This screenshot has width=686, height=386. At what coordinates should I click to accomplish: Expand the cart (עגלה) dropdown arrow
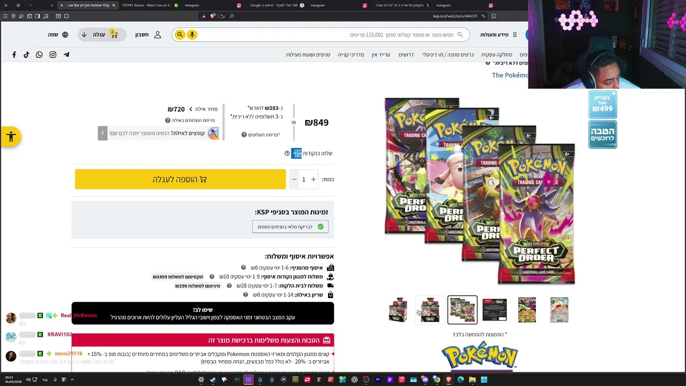coord(84,35)
